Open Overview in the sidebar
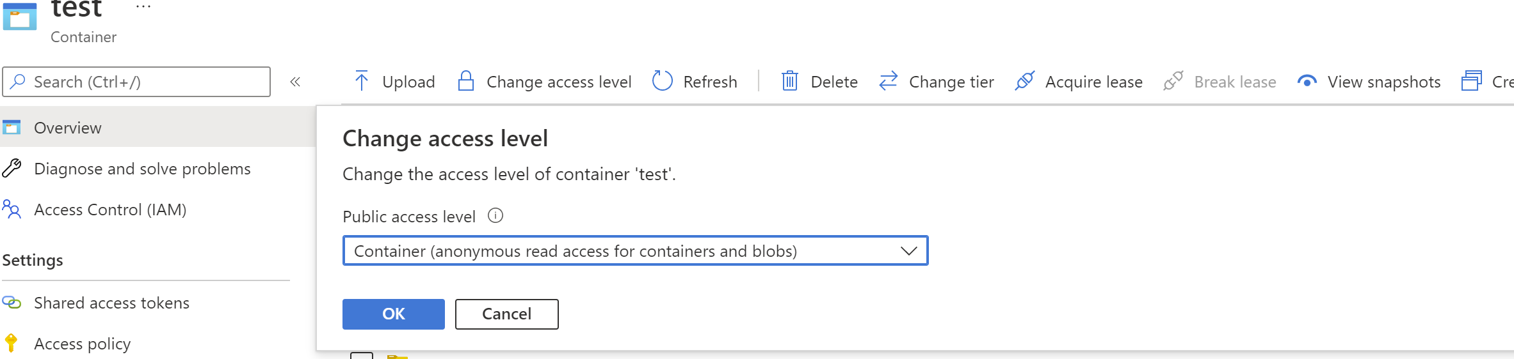Image resolution: width=1514 pixels, height=359 pixels. [x=67, y=128]
